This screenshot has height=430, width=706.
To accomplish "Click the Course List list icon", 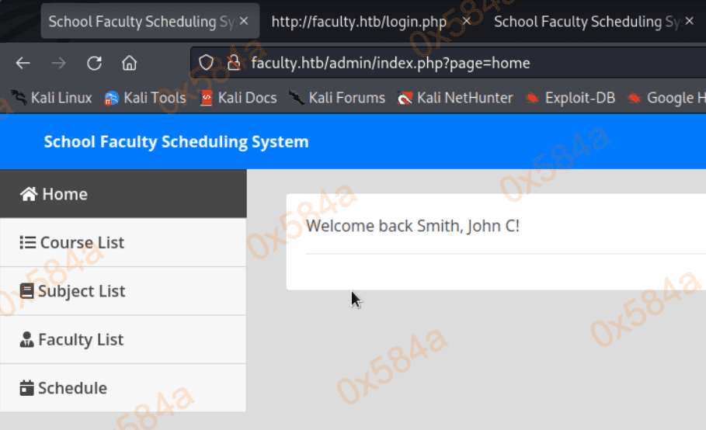I will coord(27,243).
